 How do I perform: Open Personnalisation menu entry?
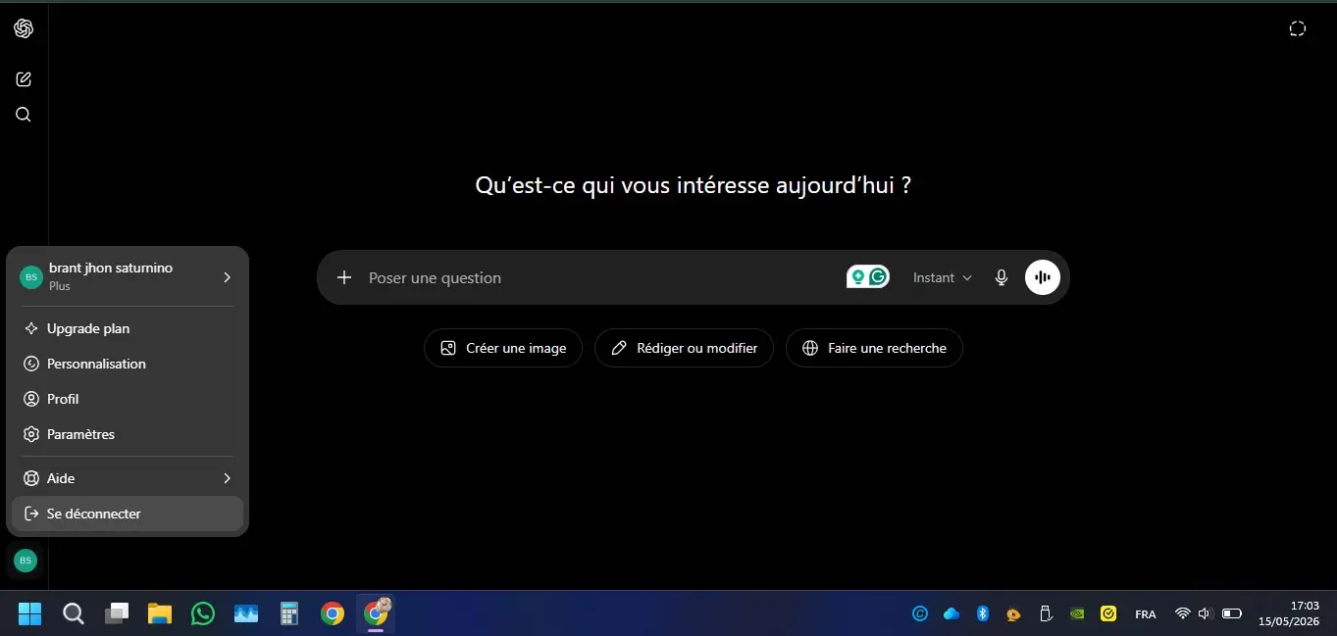tap(128, 364)
